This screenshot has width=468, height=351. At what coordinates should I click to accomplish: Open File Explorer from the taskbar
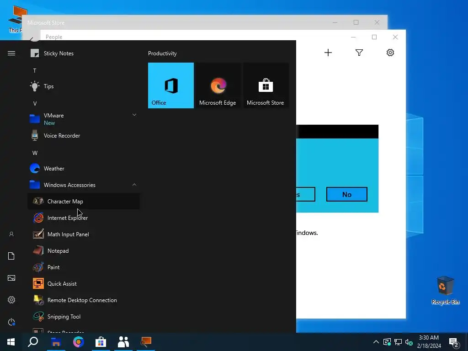[56, 342]
